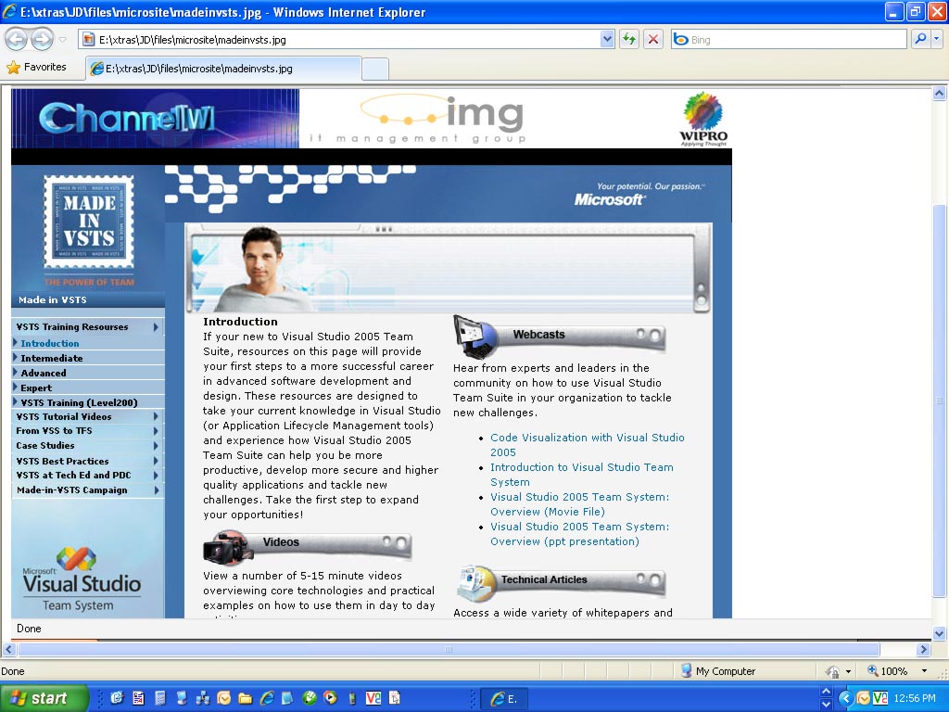The width and height of the screenshot is (949, 712).
Task: Click the Outlook icon in the system tray
Action: (x=864, y=698)
